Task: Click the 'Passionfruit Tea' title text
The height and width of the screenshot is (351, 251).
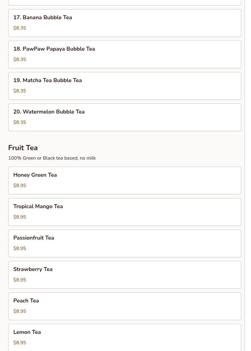Action: pos(34,238)
